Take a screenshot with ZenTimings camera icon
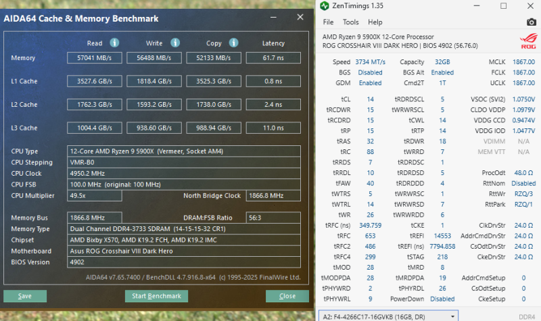Screen dimensions: 541x321 tap(532, 22)
